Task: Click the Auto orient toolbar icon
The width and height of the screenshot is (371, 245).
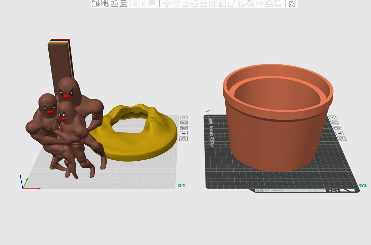Action: coord(114,3)
